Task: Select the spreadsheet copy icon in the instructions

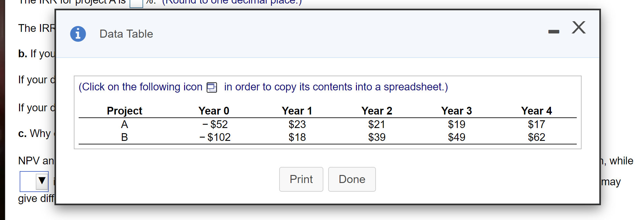Action: pyautogui.click(x=211, y=87)
